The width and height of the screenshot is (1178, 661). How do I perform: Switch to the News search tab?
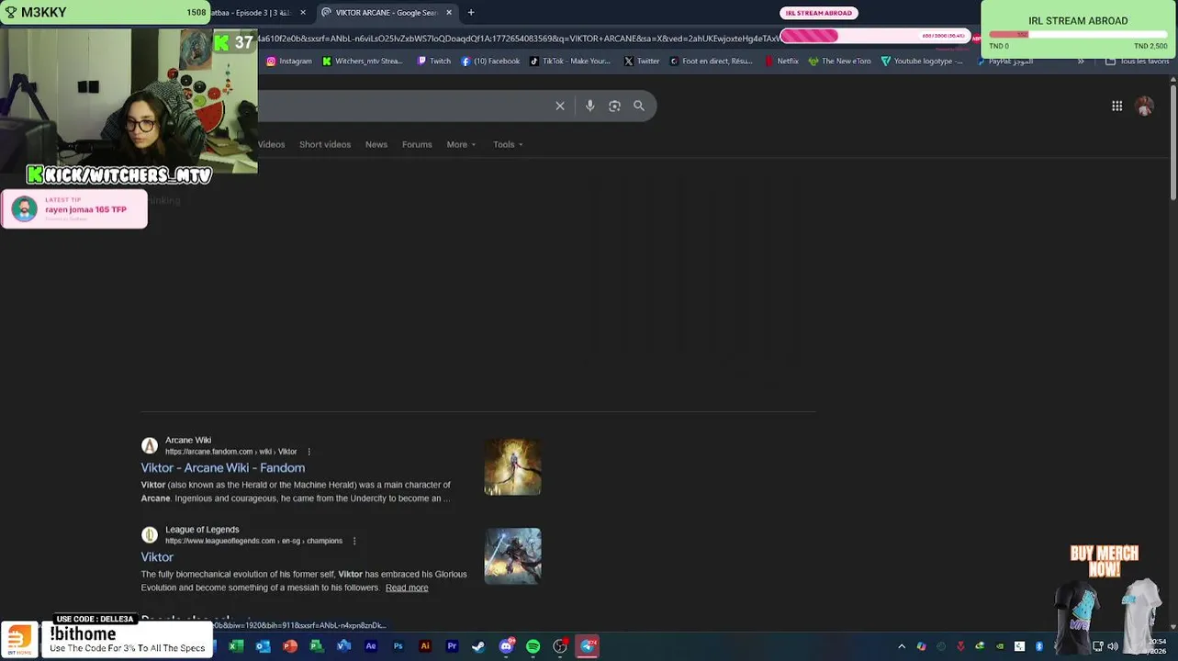click(376, 144)
